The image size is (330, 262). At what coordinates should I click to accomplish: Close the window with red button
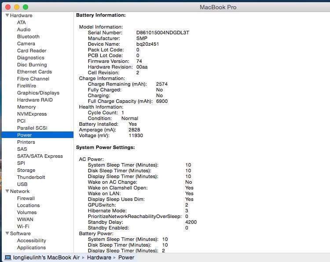[8, 7]
